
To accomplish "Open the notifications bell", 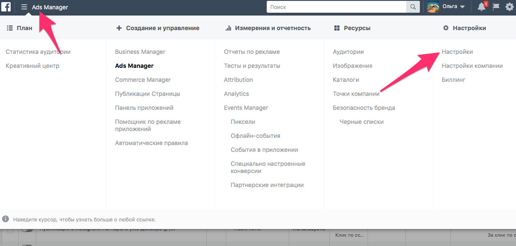I will click(x=482, y=7).
